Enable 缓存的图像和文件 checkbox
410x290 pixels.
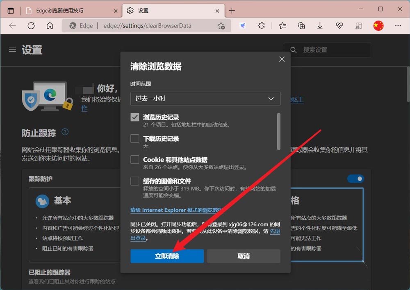135,181
